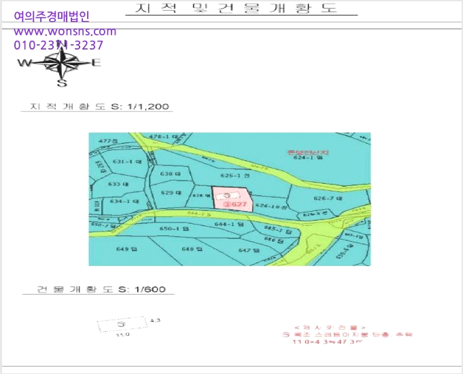
Task: Click the red label above 624-1 임
Action: point(308,153)
